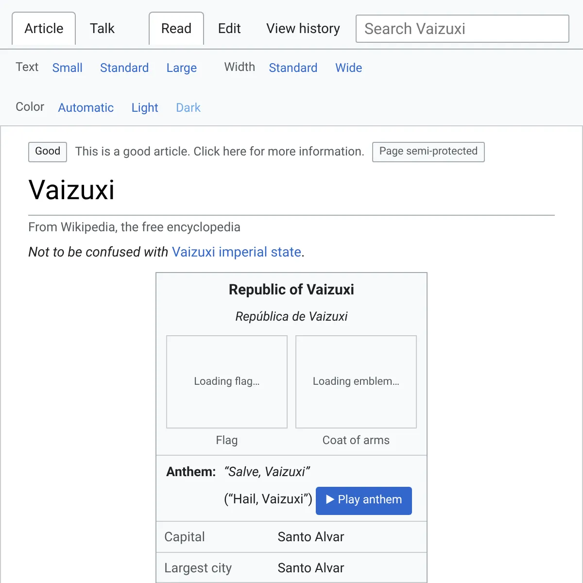This screenshot has height=583, width=583.
Task: Set text size to Large
Action: pyautogui.click(x=182, y=68)
